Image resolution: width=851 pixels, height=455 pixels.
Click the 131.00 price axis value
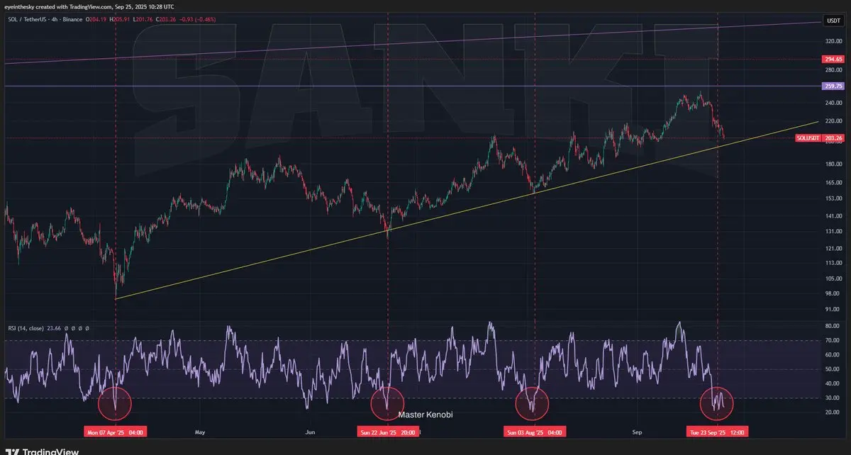pyautogui.click(x=833, y=231)
